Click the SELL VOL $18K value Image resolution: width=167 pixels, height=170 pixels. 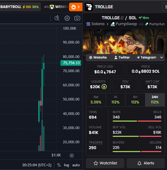(x=157, y=132)
